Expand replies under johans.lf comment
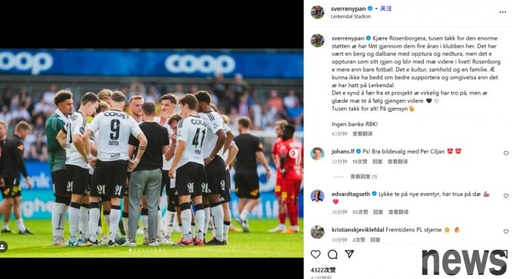Viewport: 512px width, 279px height. 363,177
